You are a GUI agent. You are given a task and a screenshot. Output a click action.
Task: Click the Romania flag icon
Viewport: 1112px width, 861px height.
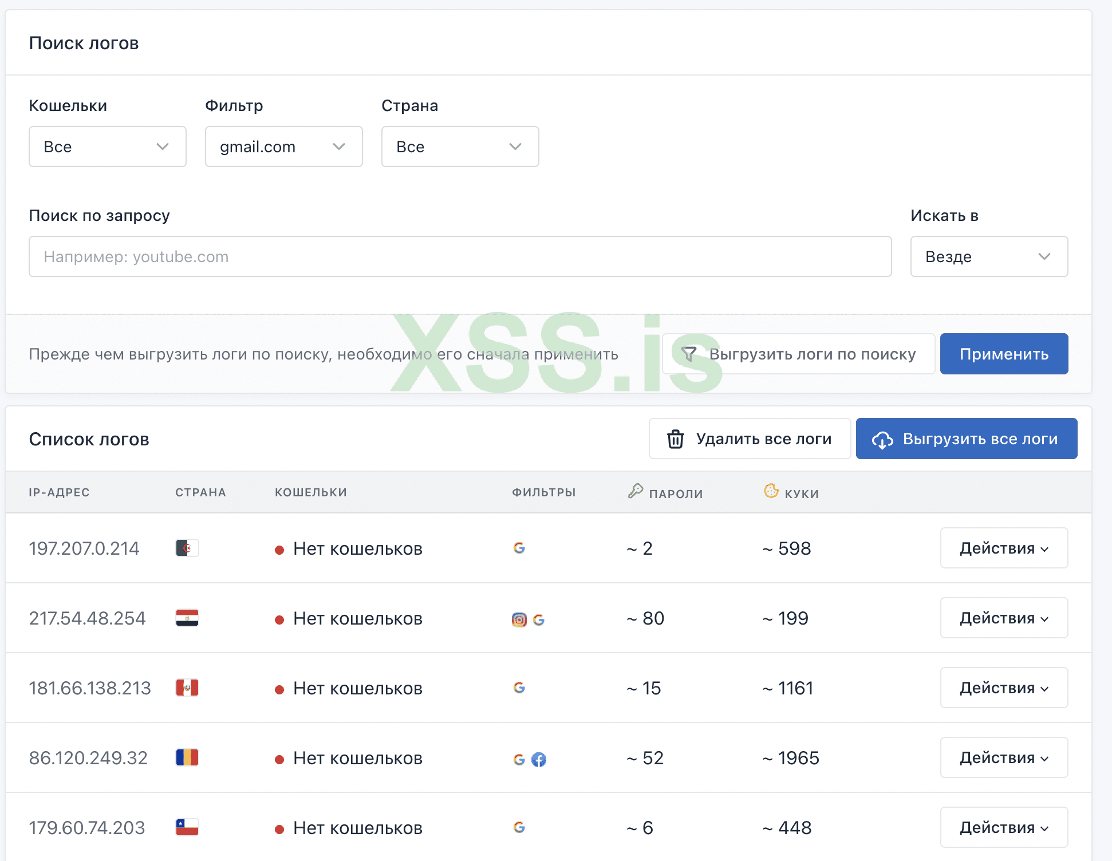coord(187,757)
